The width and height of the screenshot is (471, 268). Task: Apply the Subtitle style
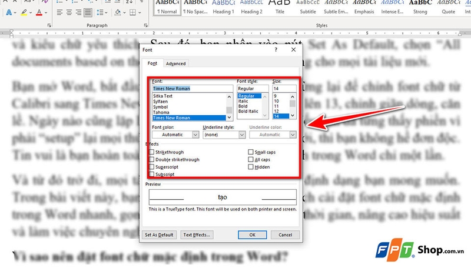click(308, 7)
